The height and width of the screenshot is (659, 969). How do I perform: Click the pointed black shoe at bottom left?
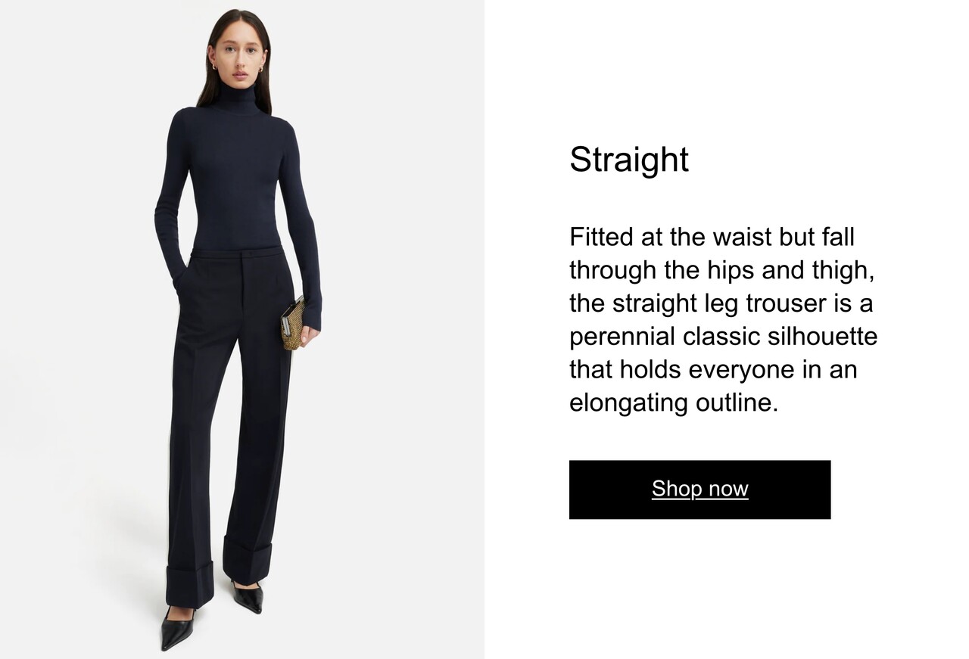176,628
